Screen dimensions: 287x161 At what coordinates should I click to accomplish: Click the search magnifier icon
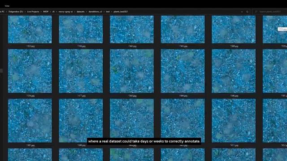tap(256, 12)
